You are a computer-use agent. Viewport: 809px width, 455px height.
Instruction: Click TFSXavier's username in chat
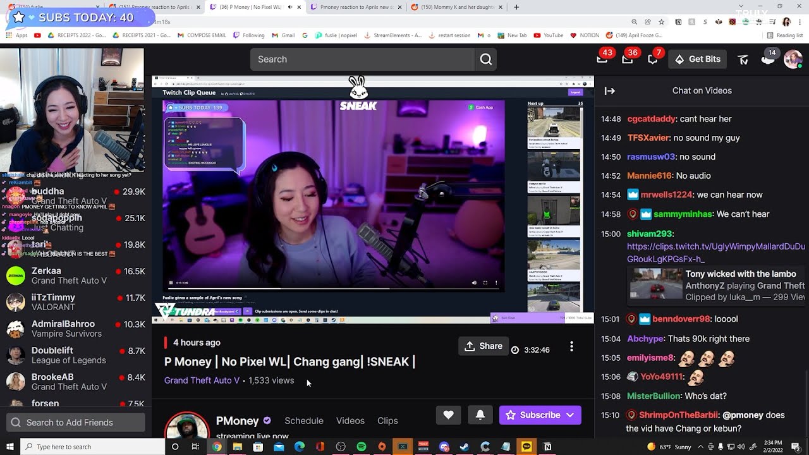(x=648, y=138)
